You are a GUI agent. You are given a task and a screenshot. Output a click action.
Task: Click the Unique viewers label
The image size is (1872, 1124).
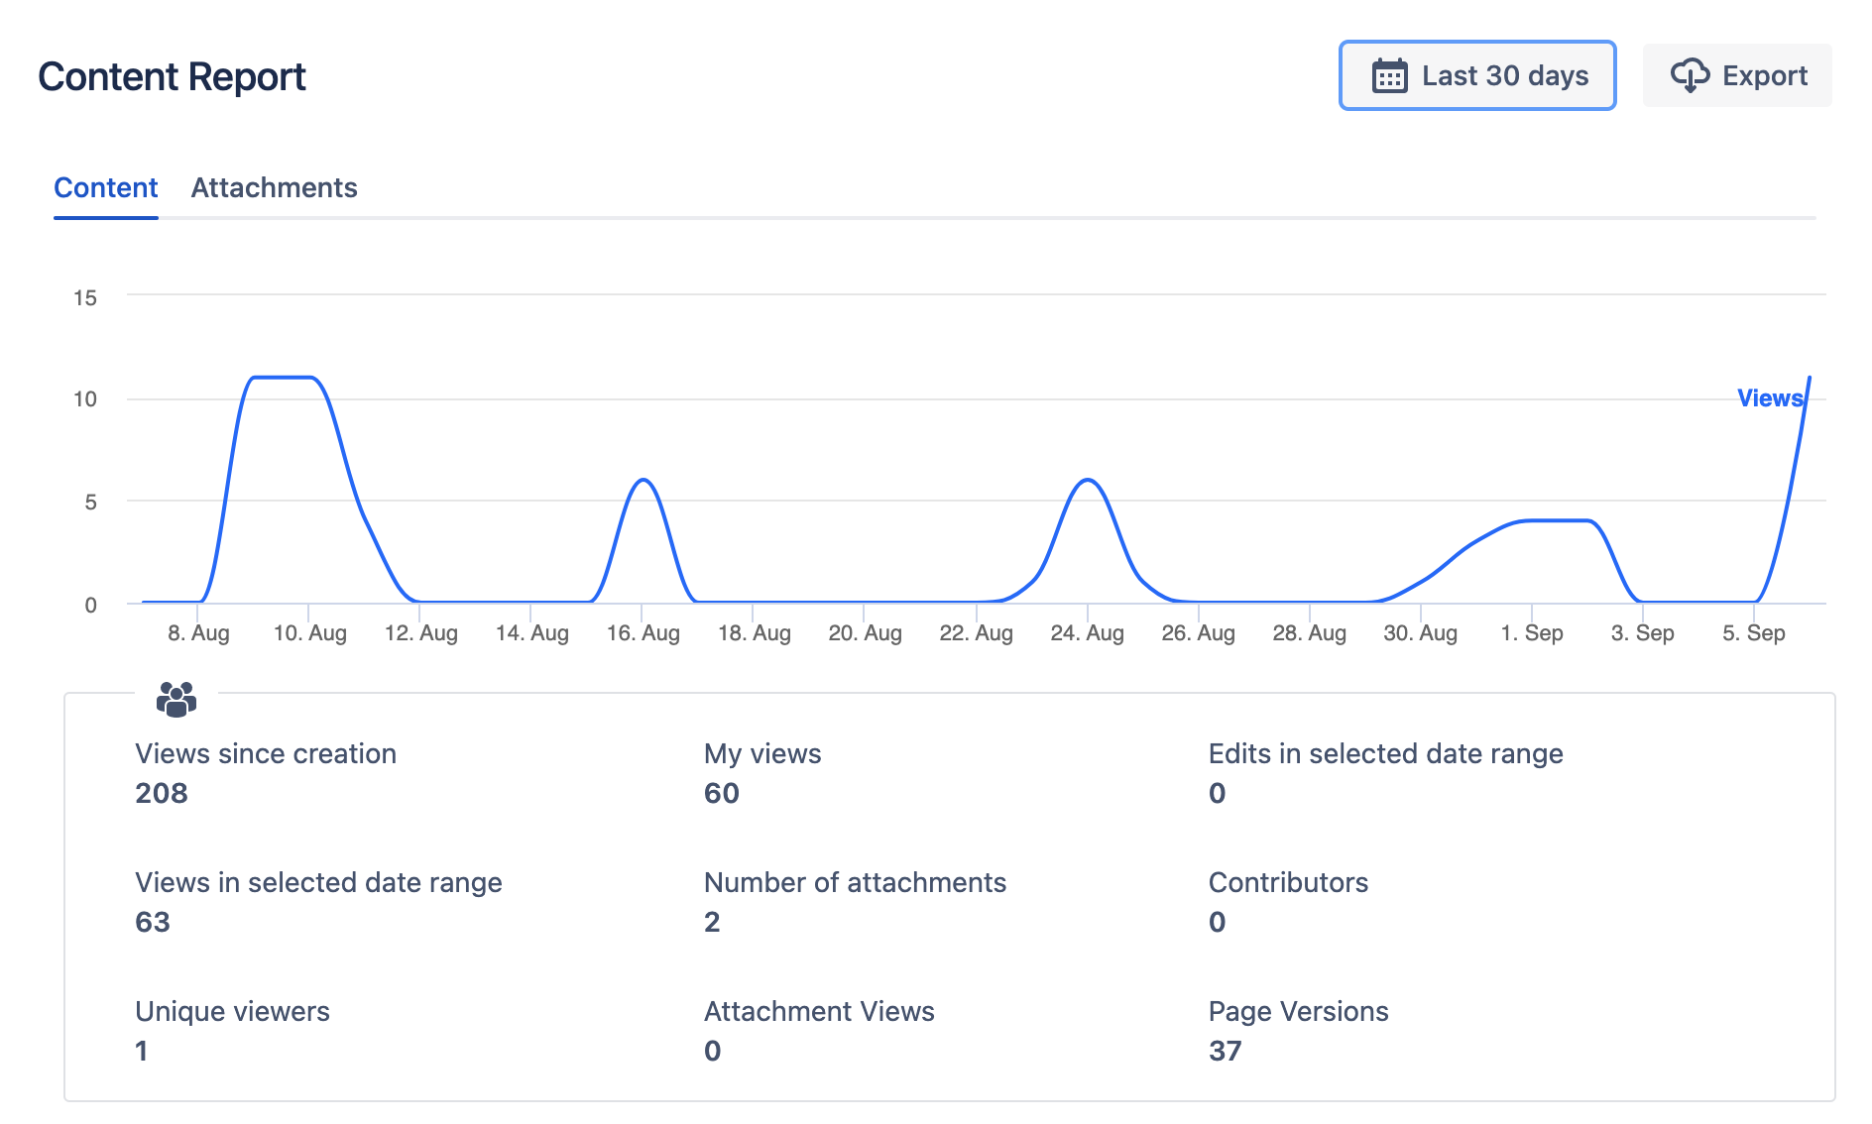pos(232,1011)
